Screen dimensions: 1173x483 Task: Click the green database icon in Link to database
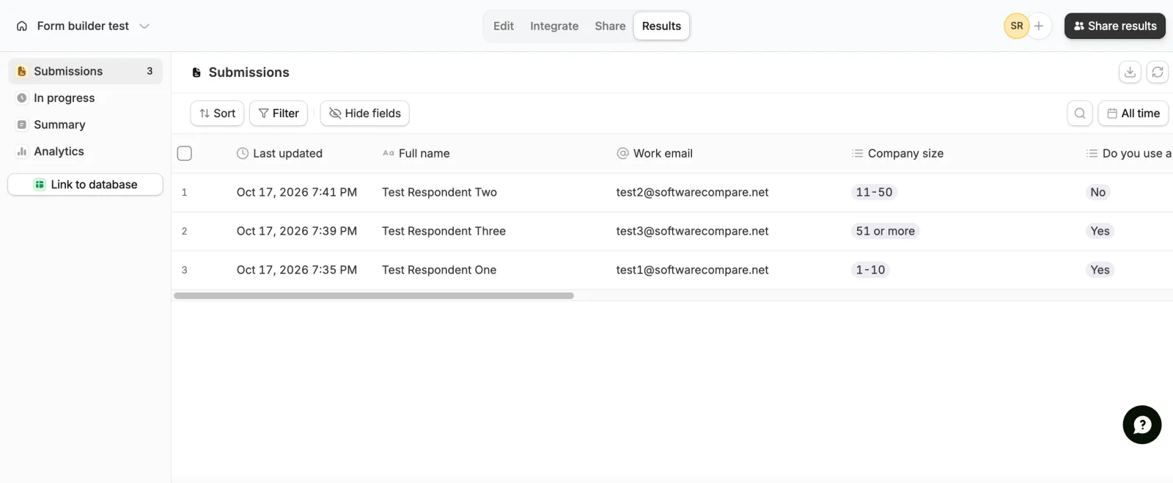click(40, 185)
